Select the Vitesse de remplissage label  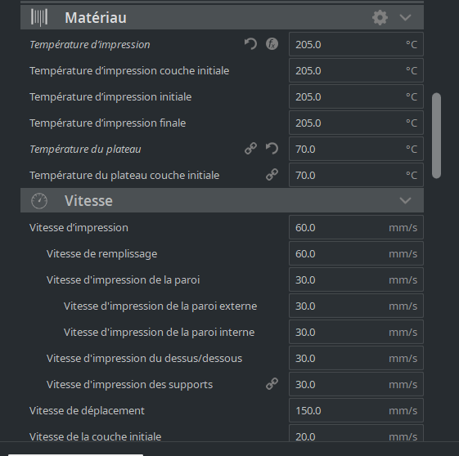(x=102, y=253)
